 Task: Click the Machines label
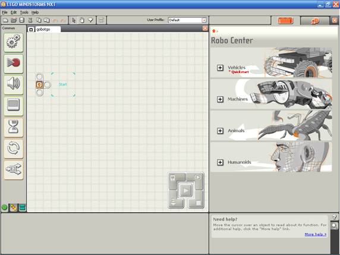pyautogui.click(x=238, y=99)
